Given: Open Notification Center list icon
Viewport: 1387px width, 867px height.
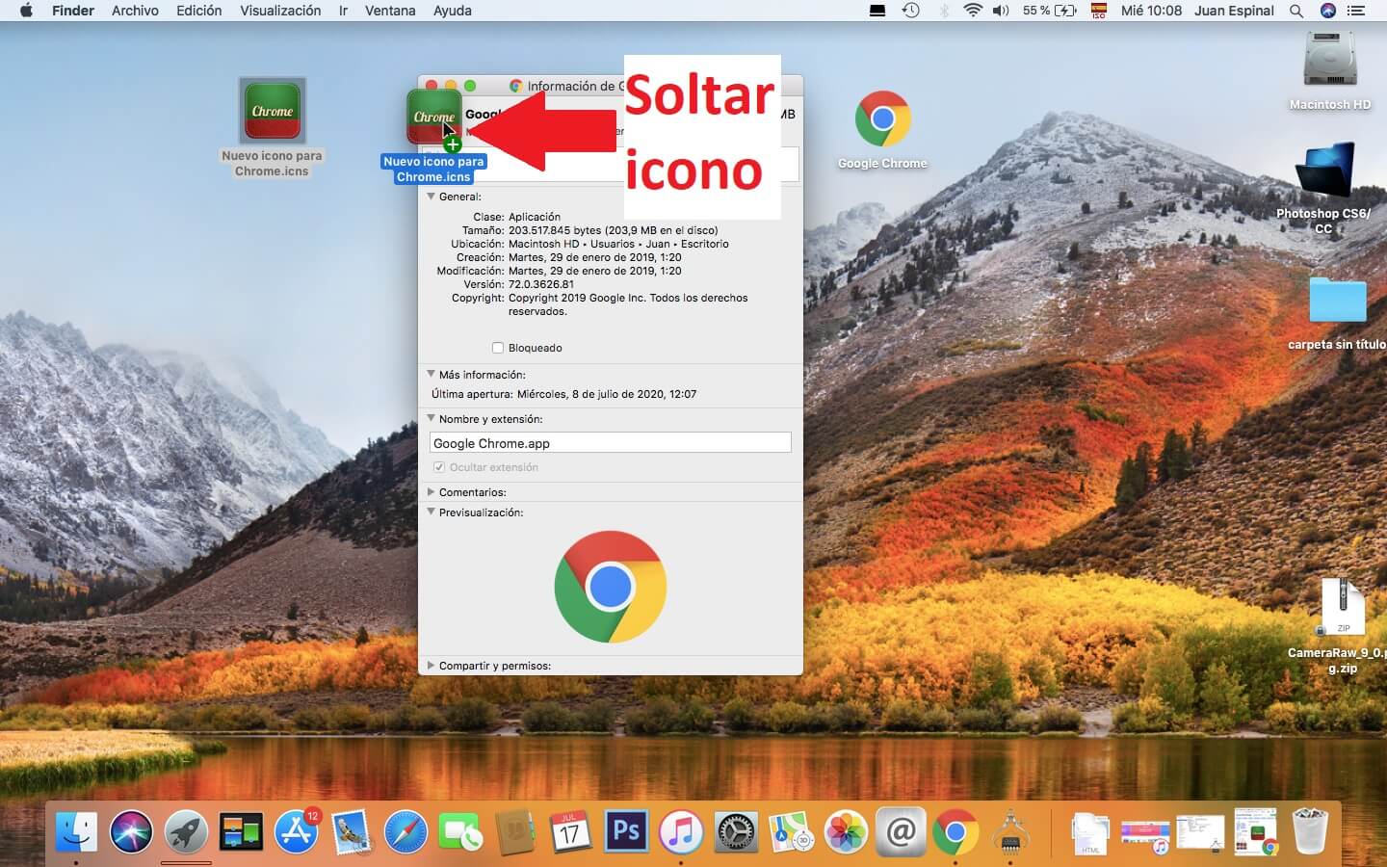Looking at the screenshot, I should pyautogui.click(x=1356, y=11).
